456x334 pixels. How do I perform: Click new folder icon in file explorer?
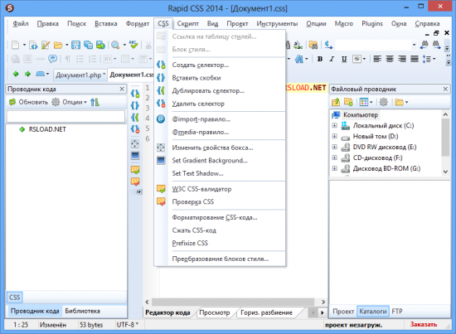[348, 102]
